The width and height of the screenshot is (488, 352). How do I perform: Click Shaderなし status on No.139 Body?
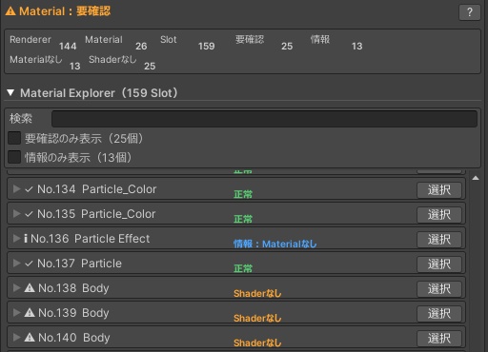[x=257, y=318]
